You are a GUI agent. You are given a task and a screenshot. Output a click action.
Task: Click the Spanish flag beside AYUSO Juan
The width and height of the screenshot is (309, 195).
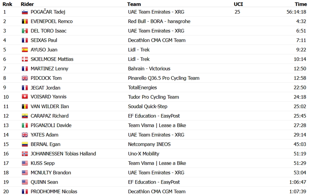point(25,50)
